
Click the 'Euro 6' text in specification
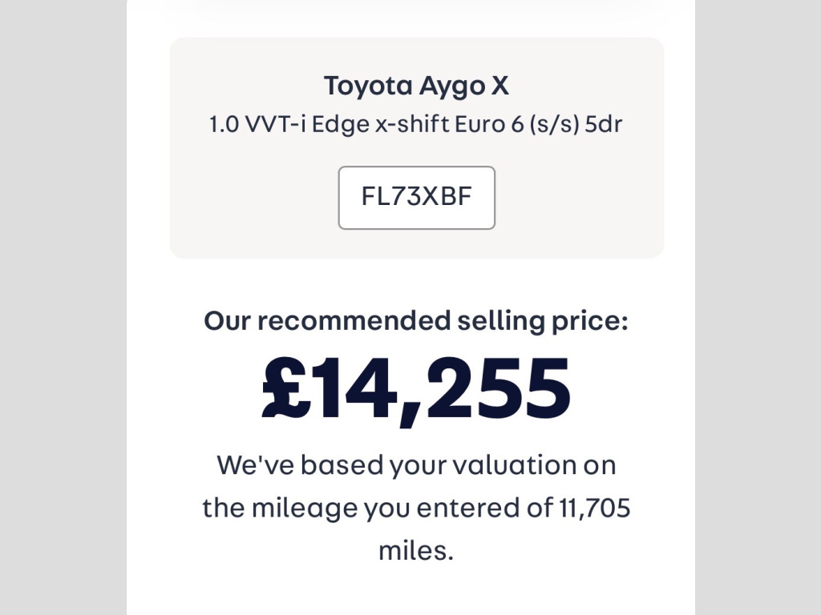tap(489, 125)
